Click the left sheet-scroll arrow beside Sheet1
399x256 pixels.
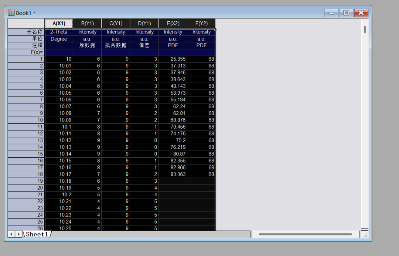[x=11, y=234]
